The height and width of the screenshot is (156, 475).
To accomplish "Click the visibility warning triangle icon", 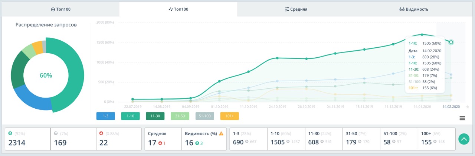I will [x=221, y=133].
